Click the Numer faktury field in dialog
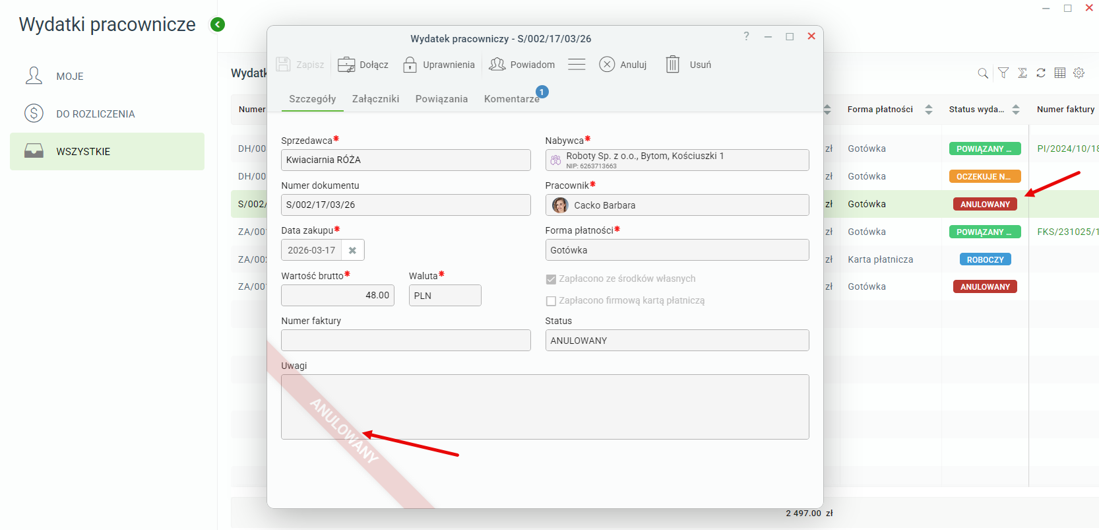Image resolution: width=1099 pixels, height=530 pixels. pos(406,340)
